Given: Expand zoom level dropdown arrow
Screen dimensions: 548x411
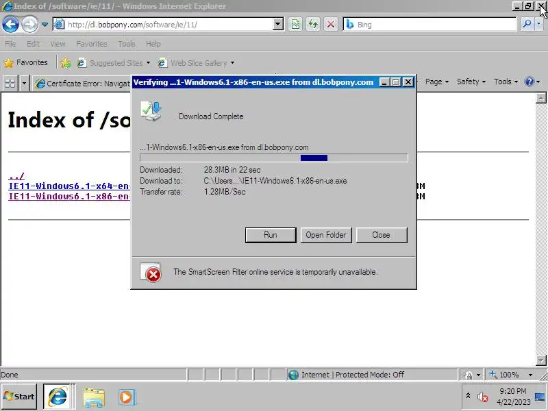Looking at the screenshot, I should [x=530, y=375].
